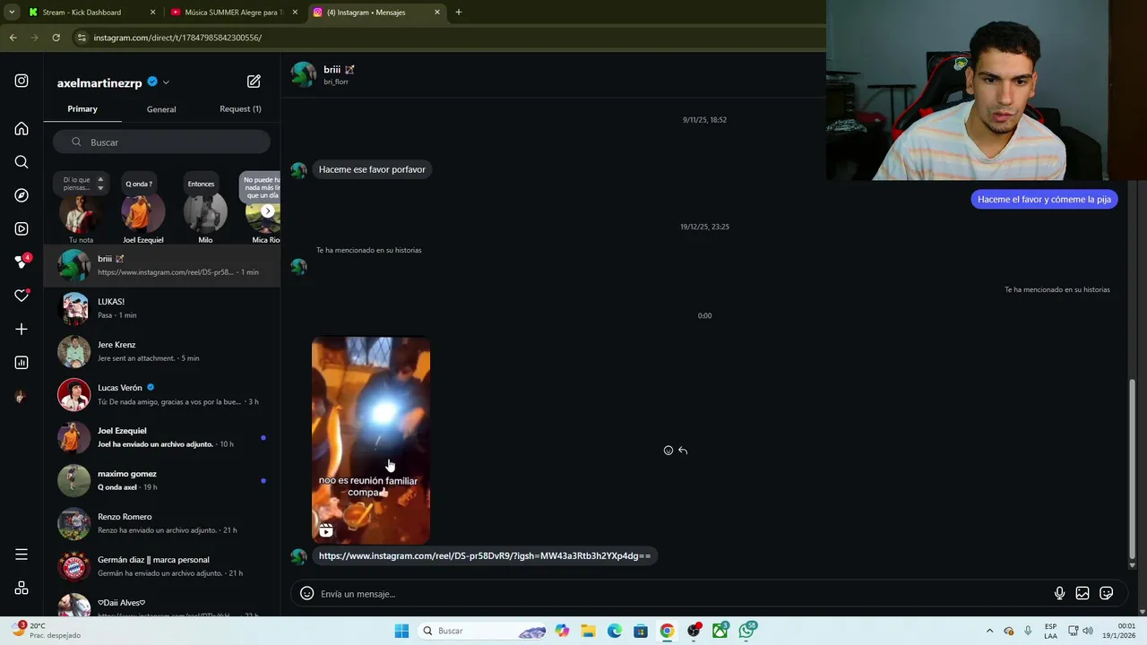This screenshot has width=1147, height=645.
Task: Open Germán diaz || marca personal chat
Action: coord(162,566)
